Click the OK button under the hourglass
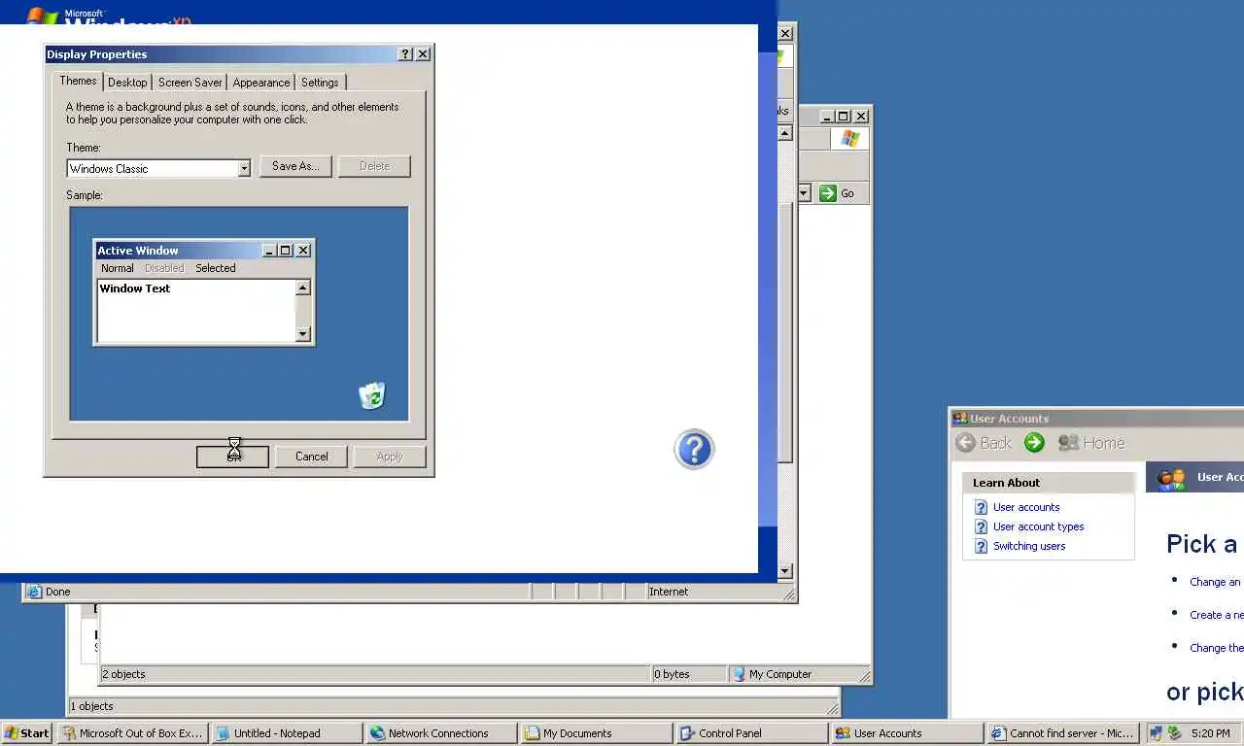Screen dimensions: 1244x746 pos(232,457)
